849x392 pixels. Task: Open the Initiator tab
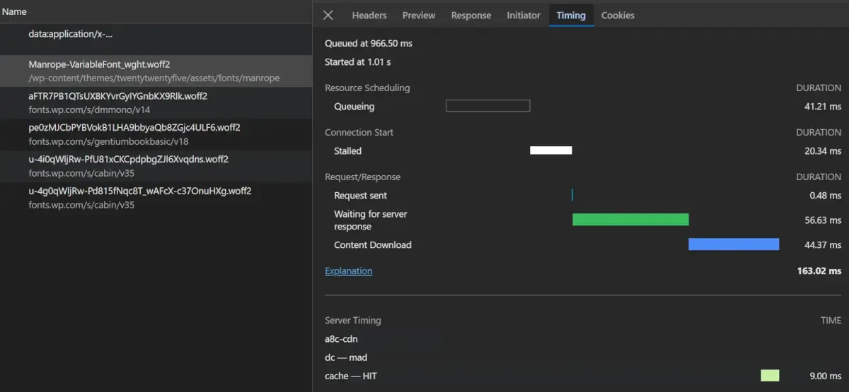pyautogui.click(x=524, y=16)
